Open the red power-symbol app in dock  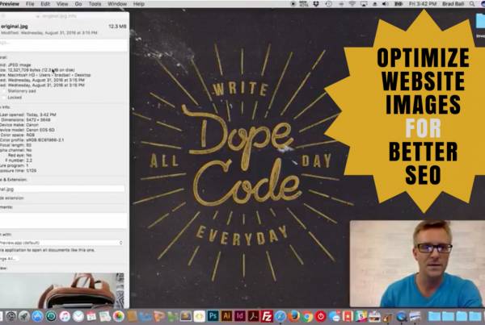[321, 316]
